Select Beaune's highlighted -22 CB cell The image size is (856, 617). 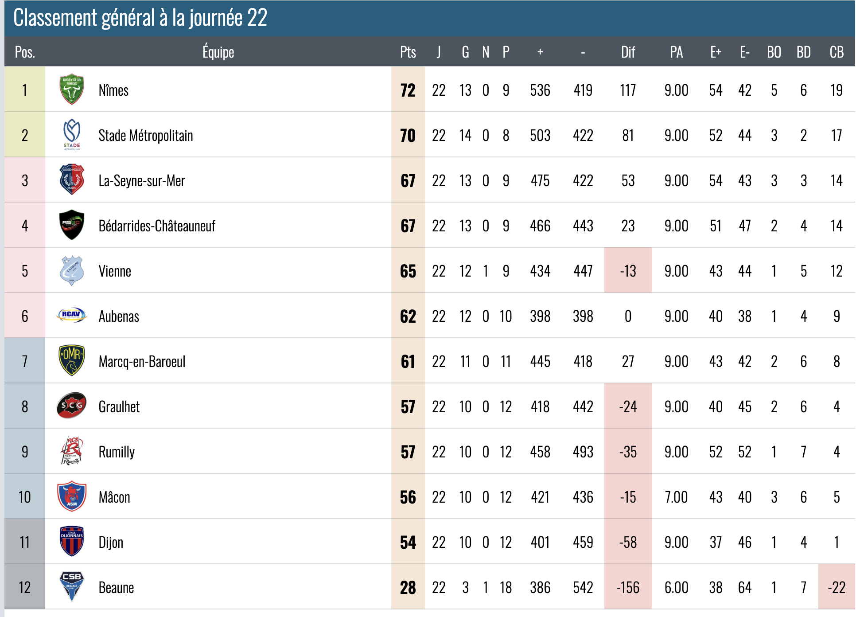coord(837,587)
